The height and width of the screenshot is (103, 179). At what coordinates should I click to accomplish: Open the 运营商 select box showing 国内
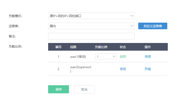click(91, 26)
